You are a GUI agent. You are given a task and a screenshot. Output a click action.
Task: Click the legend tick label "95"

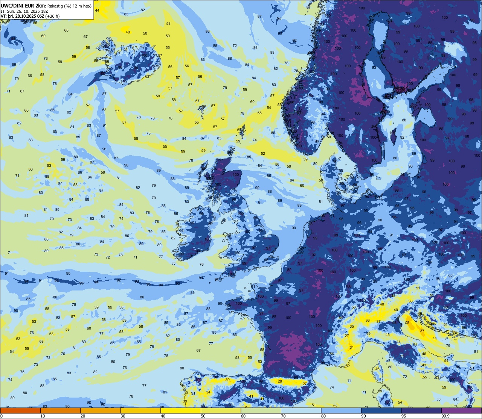tap(404, 416)
